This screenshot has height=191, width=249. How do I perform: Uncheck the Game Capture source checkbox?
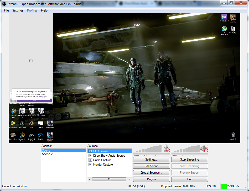(x=90, y=160)
